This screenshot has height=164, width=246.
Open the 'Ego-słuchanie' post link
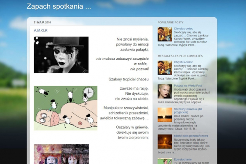pyautogui.click(x=182, y=159)
